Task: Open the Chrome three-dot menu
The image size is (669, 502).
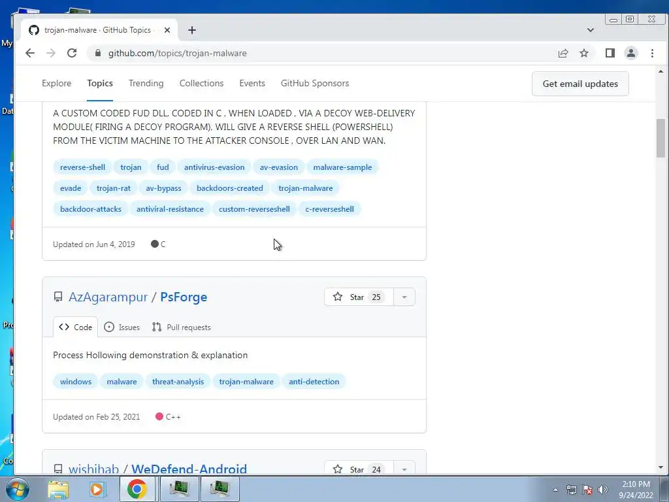Action: [652, 53]
